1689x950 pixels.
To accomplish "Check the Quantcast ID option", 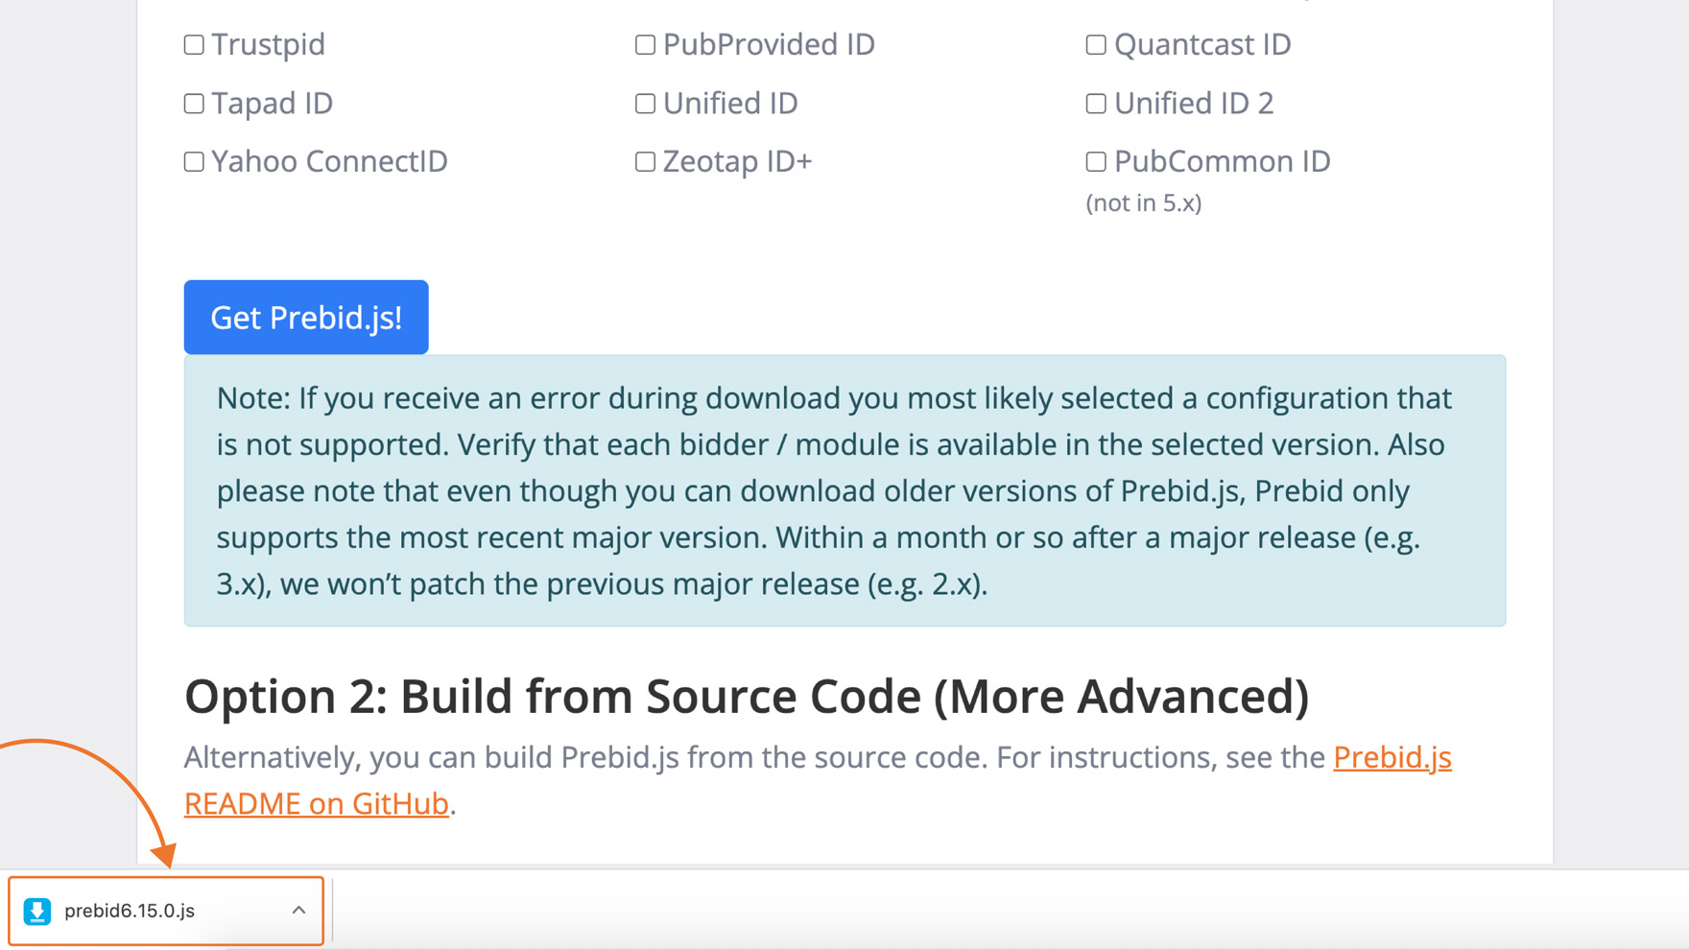I will point(1096,45).
